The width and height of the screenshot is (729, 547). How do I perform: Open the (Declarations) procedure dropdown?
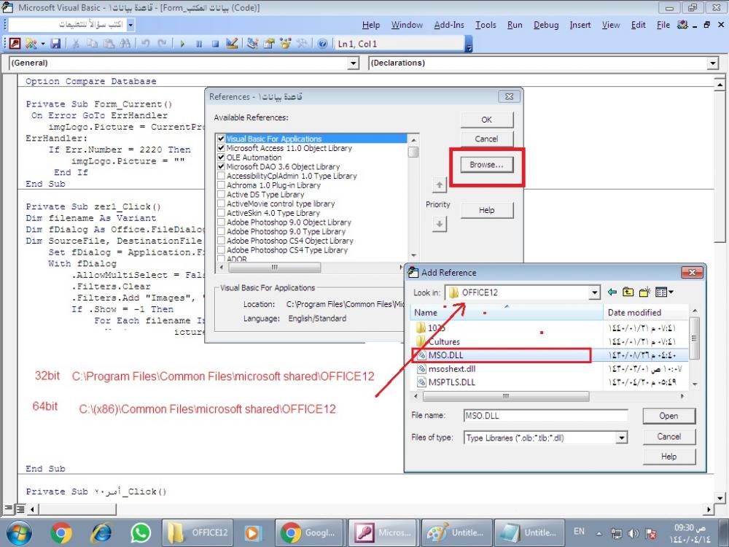pyautogui.click(x=714, y=63)
